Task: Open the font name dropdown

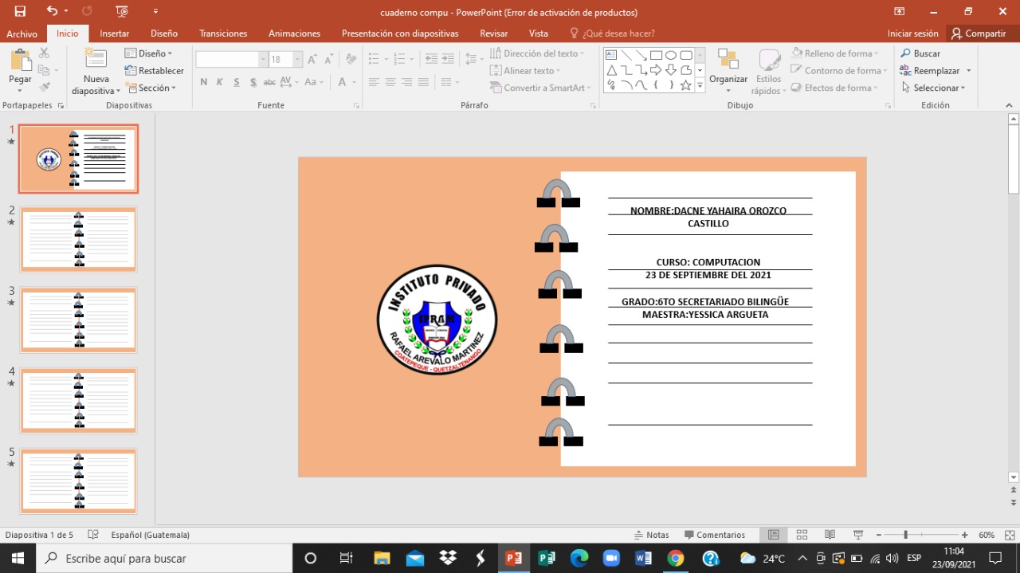Action: point(263,60)
